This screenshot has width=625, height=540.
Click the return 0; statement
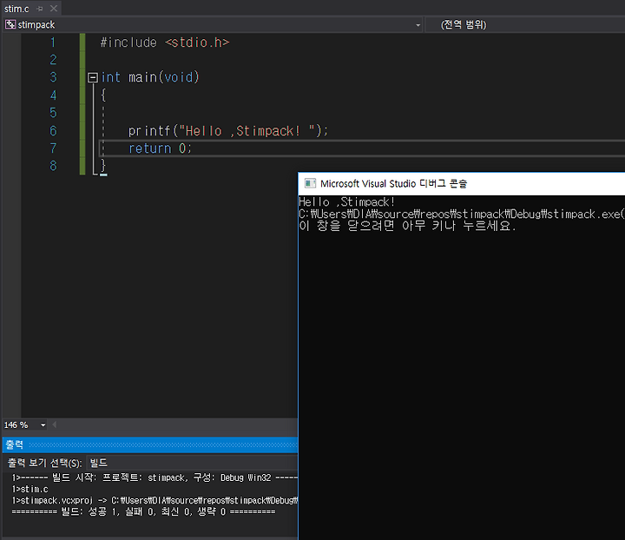tap(160, 148)
